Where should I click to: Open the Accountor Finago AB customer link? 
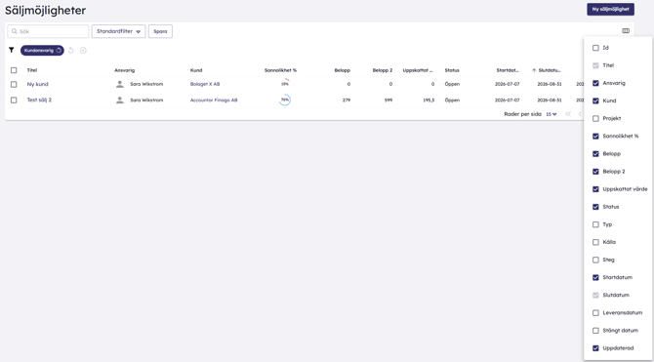(214, 101)
